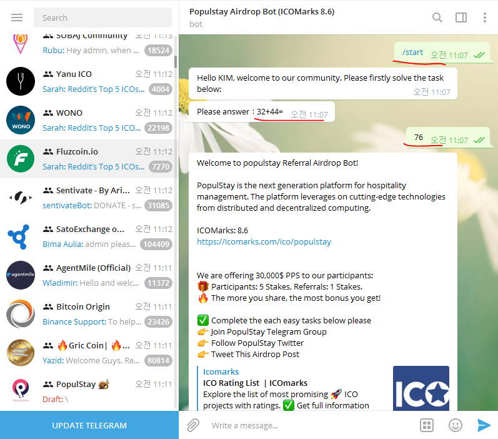Click the sent message 76
Viewport: 498px width, 439px height.
(x=448, y=138)
